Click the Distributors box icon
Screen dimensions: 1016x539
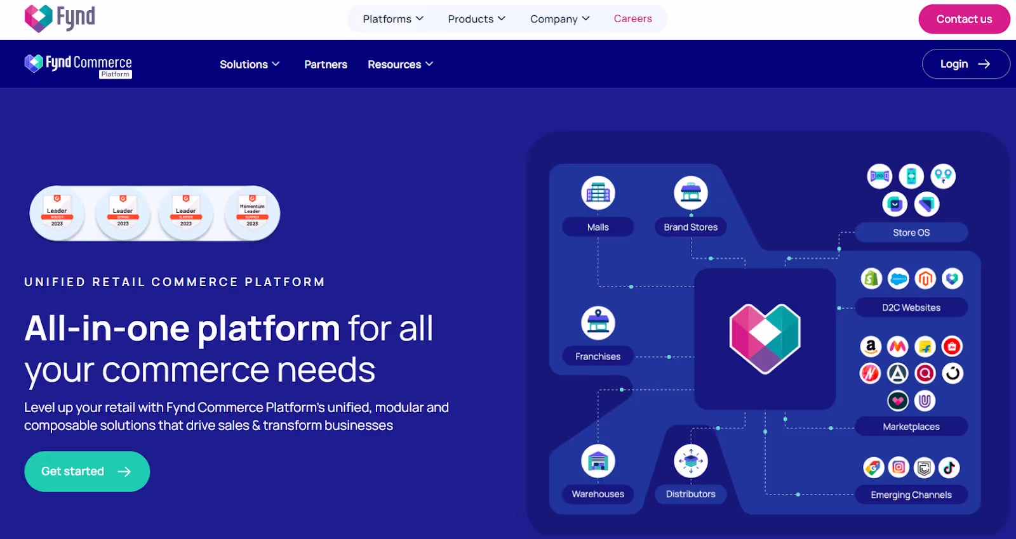(x=691, y=461)
